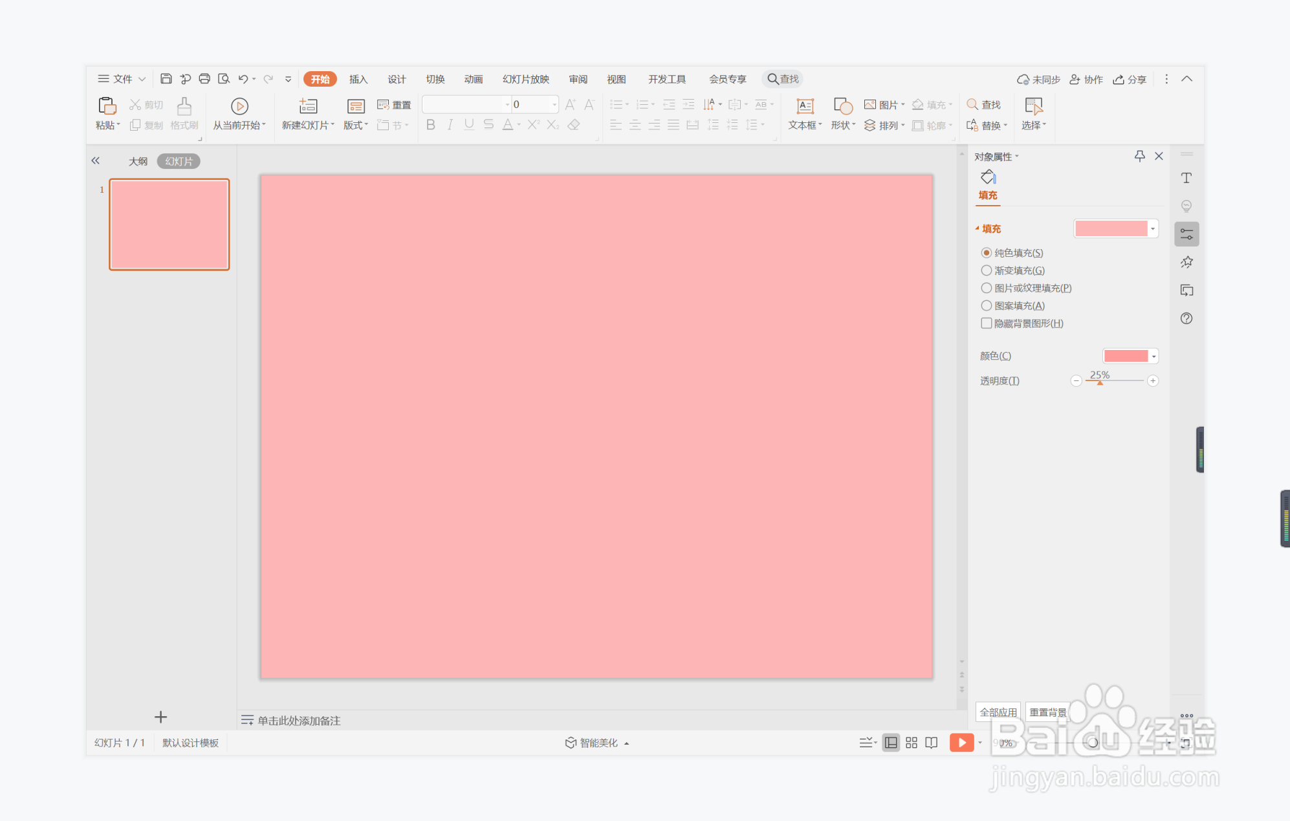The width and height of the screenshot is (1290, 821).
Task: Open the 切换 Transitions tab
Action: 435,79
